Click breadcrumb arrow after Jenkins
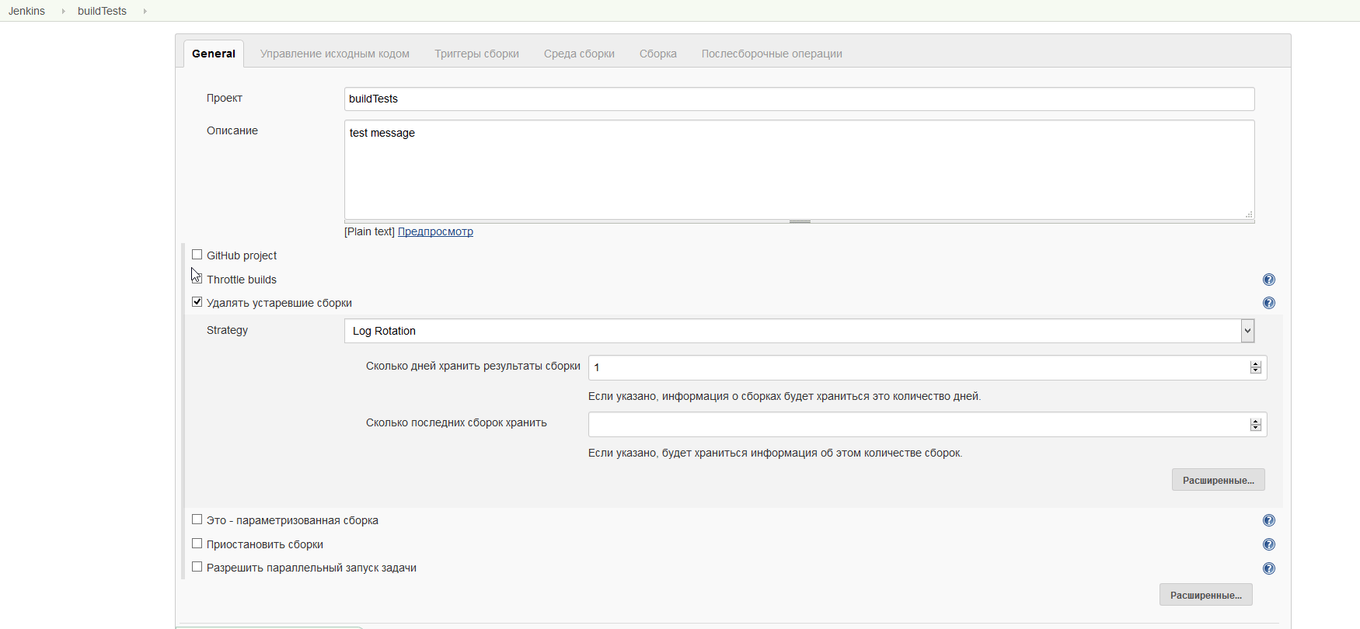 [x=63, y=11]
